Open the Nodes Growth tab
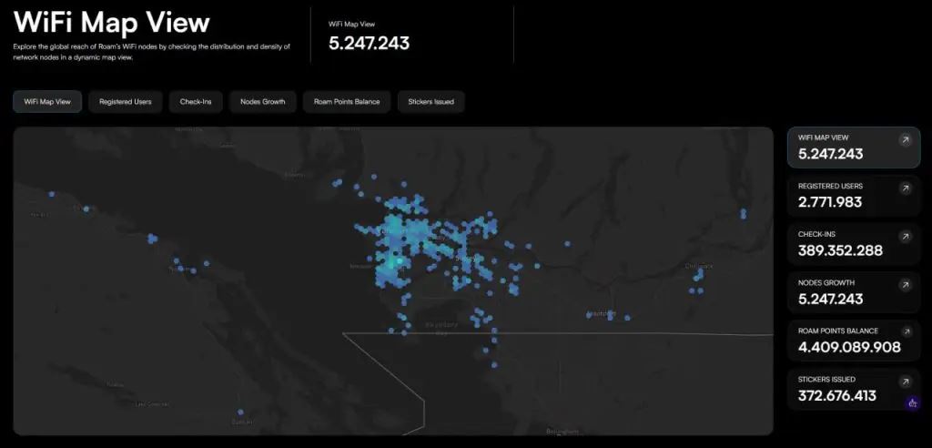Viewport: 932px width, 448px height. click(x=263, y=102)
